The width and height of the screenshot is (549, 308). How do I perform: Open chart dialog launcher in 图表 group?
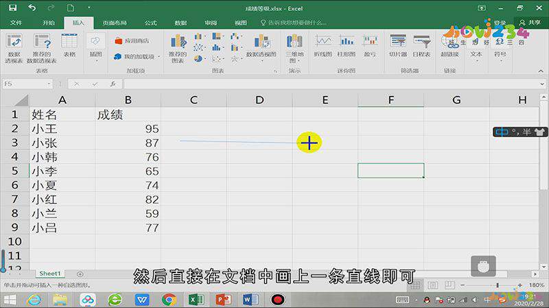point(276,71)
